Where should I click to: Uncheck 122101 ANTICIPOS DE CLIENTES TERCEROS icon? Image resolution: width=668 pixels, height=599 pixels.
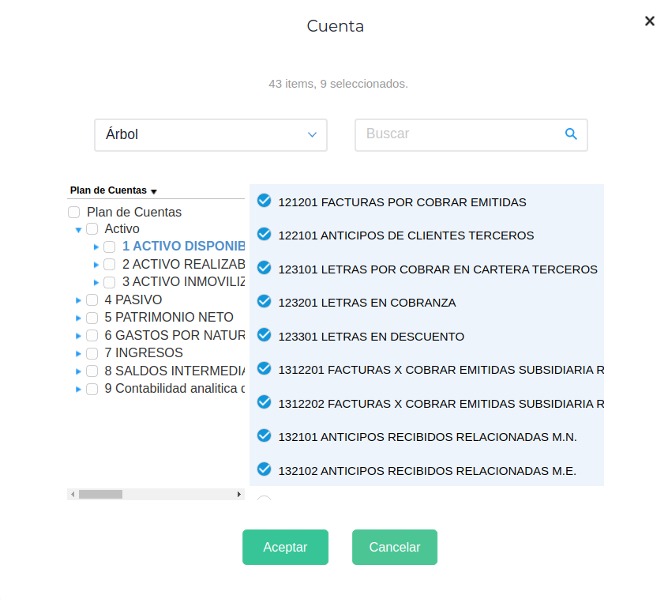click(x=265, y=235)
